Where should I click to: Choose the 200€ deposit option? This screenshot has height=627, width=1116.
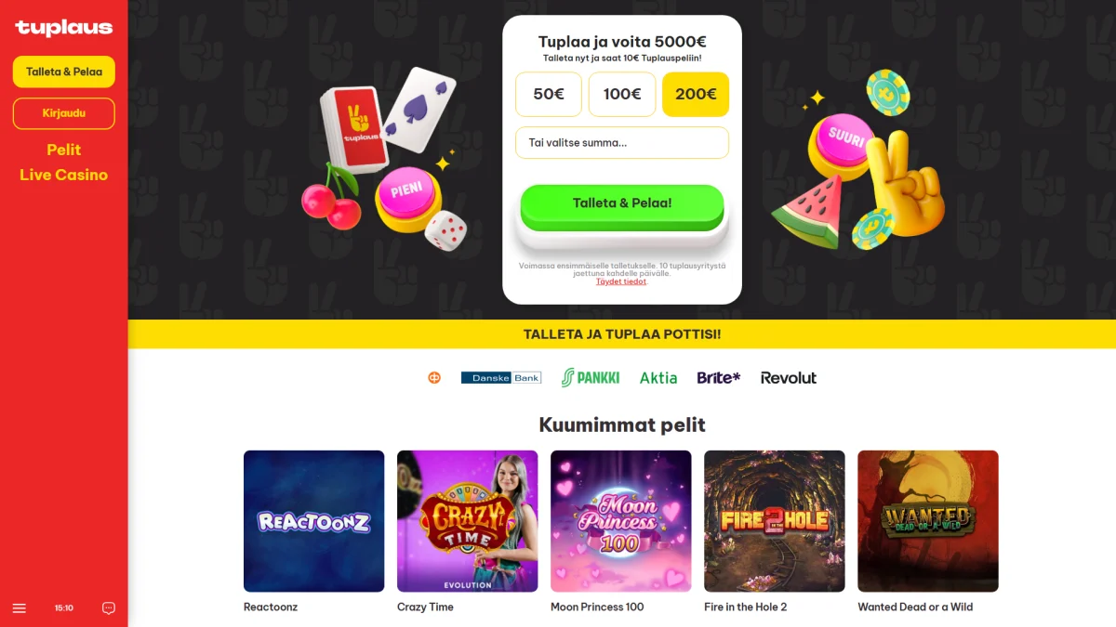click(x=696, y=94)
